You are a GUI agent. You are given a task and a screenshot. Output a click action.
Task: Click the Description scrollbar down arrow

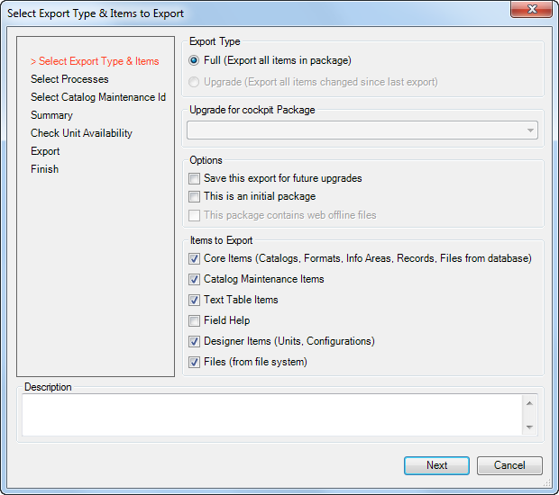point(529,427)
